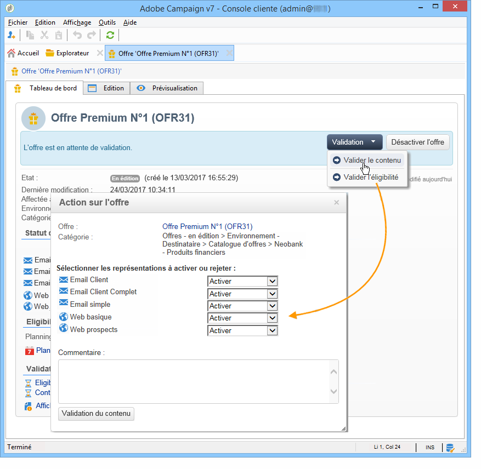Go to the Explorateur tab
Image resolution: width=481 pixels, height=469 pixels.
67,53
